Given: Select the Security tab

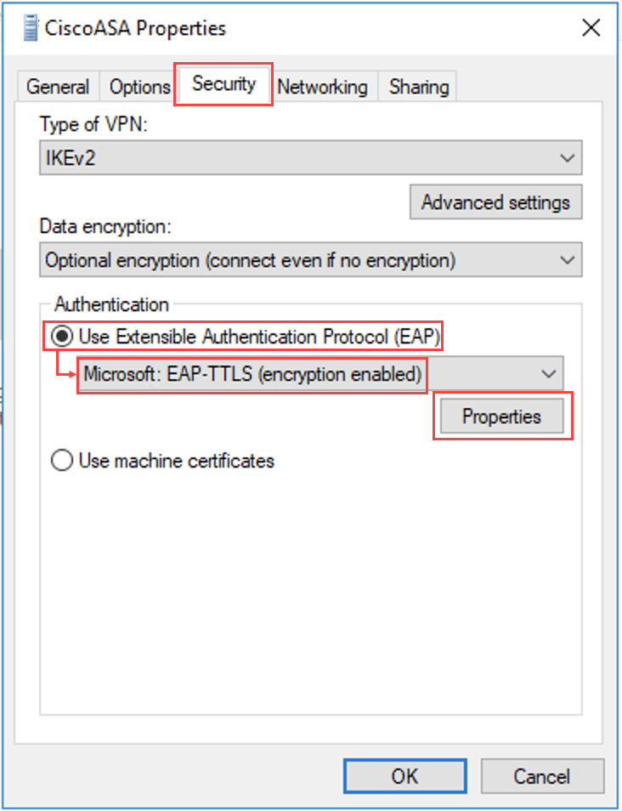Looking at the screenshot, I should pos(223,84).
